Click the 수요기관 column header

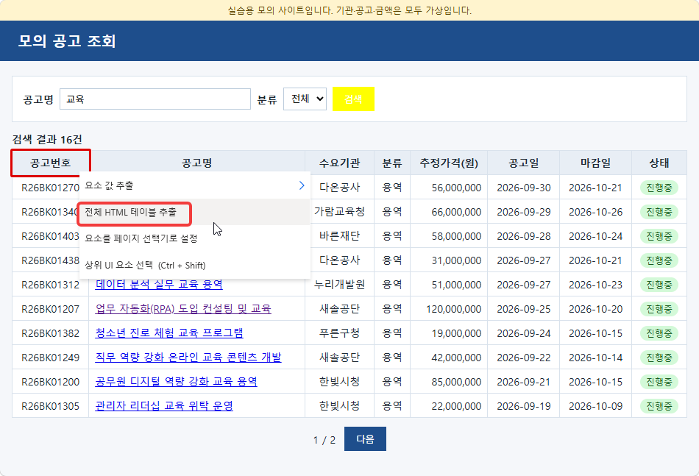tap(339, 163)
